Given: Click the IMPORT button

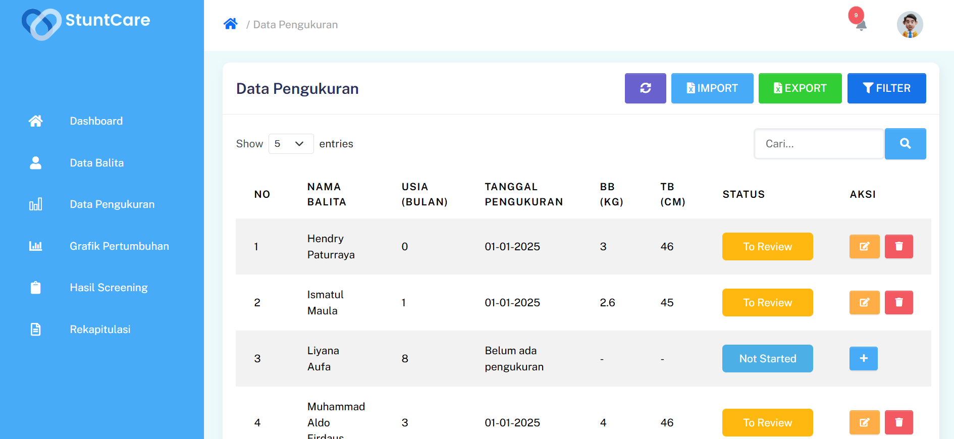Looking at the screenshot, I should [712, 88].
